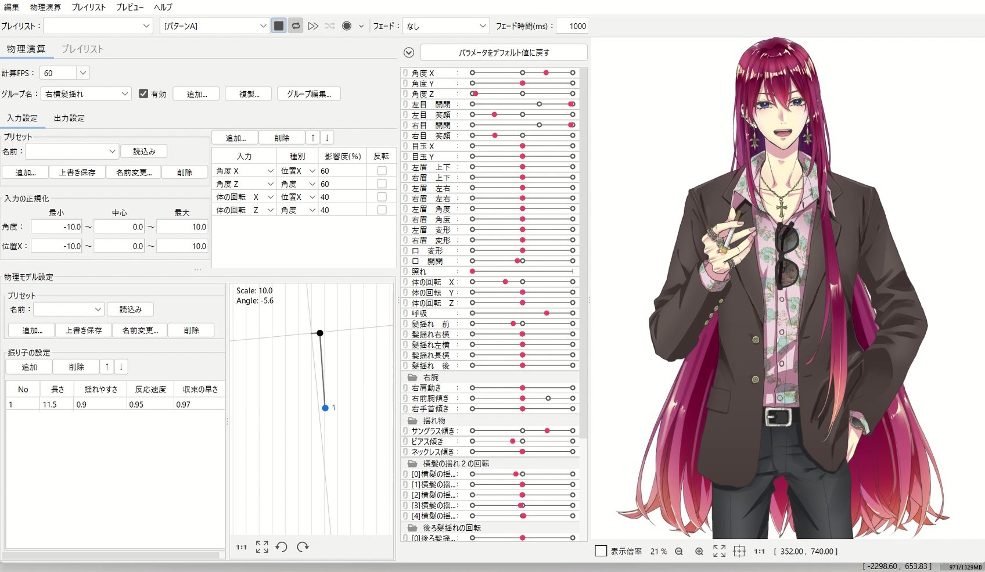Click the parameter list vertical scrollbar
Viewport: 985px width, 572px height.
point(584,253)
